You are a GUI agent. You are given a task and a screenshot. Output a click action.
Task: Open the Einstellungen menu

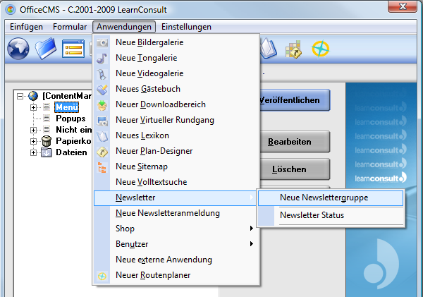[x=186, y=27]
